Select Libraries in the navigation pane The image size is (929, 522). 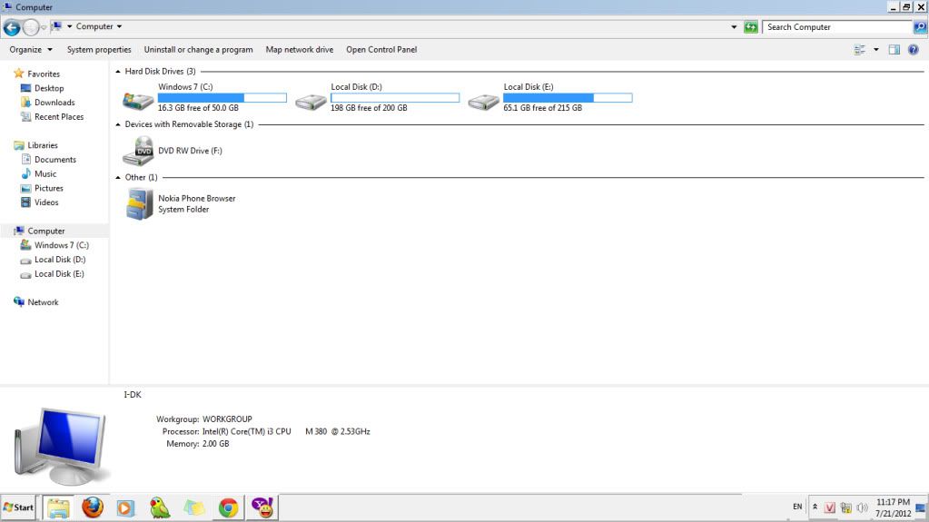[43, 145]
